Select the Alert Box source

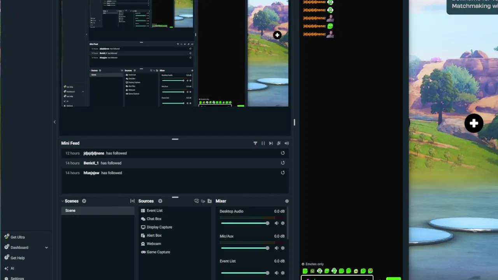[151, 235]
